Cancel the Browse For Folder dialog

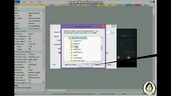tap(98, 65)
